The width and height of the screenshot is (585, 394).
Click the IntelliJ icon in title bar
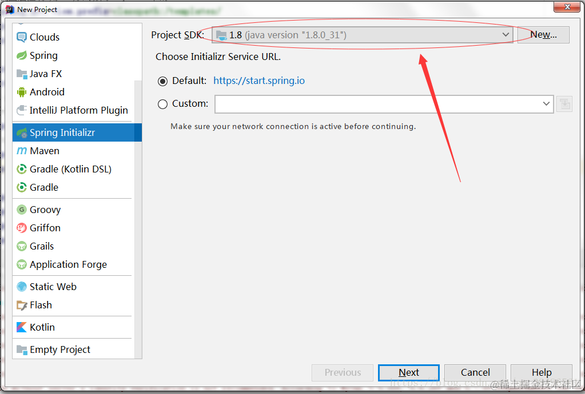click(10, 9)
